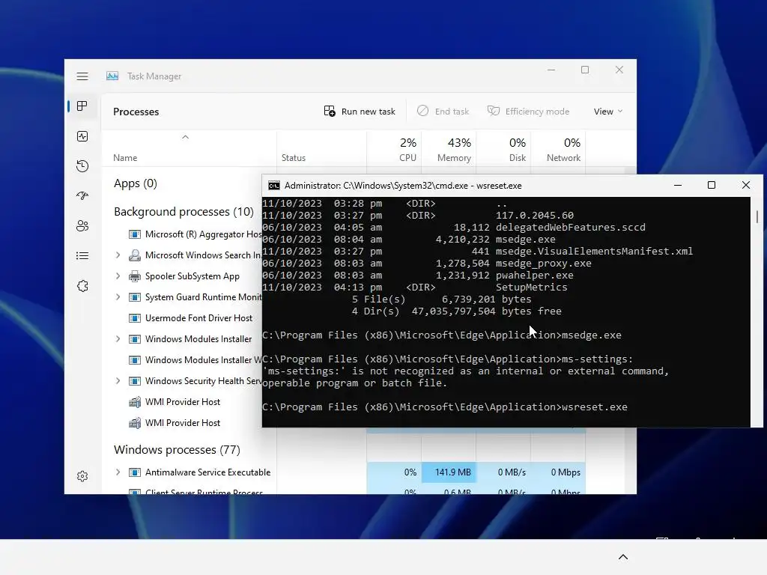Minimize the command prompt window
The width and height of the screenshot is (767, 575).
(x=678, y=185)
